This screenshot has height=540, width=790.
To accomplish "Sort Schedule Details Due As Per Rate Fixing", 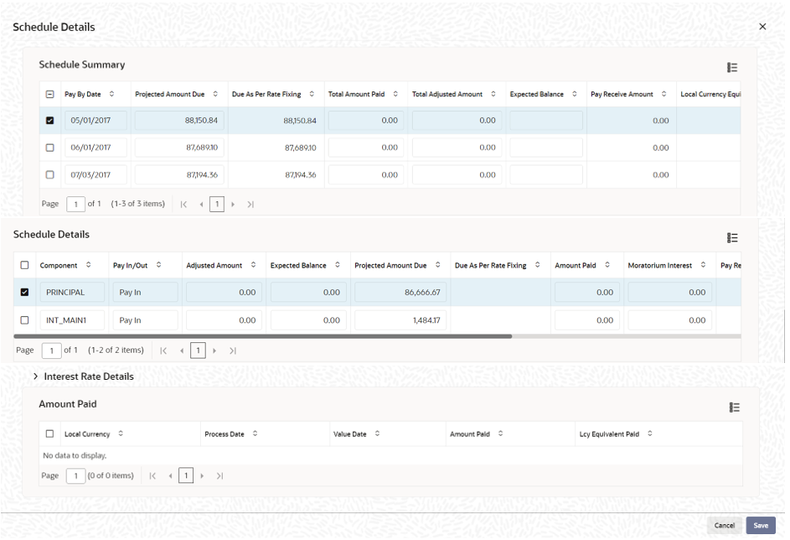I will pos(538,265).
